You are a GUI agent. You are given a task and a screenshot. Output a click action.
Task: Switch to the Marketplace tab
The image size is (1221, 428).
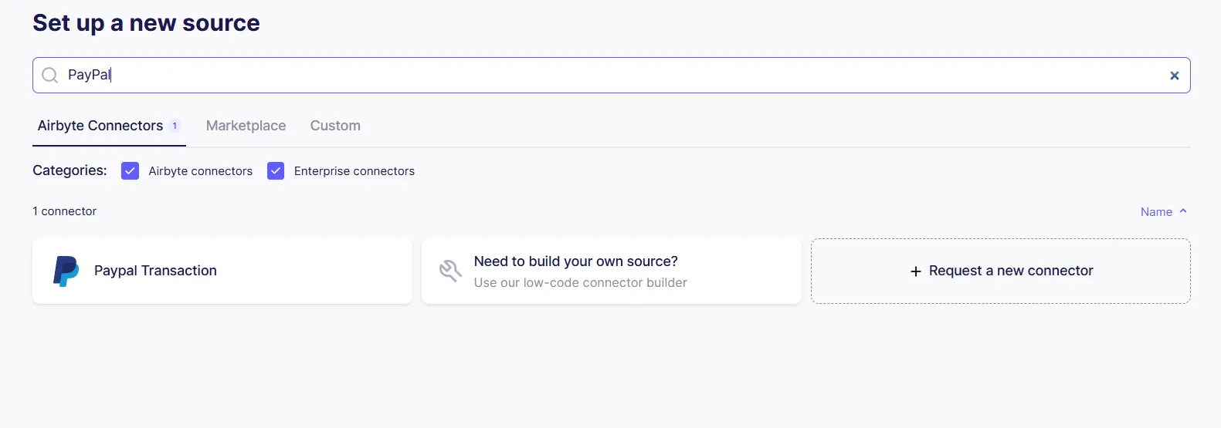click(246, 126)
